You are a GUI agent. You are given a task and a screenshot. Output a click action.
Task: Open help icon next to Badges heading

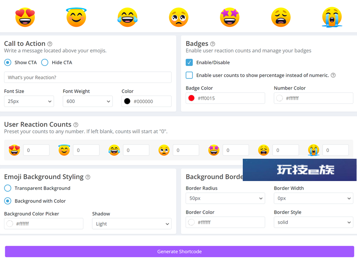point(213,44)
